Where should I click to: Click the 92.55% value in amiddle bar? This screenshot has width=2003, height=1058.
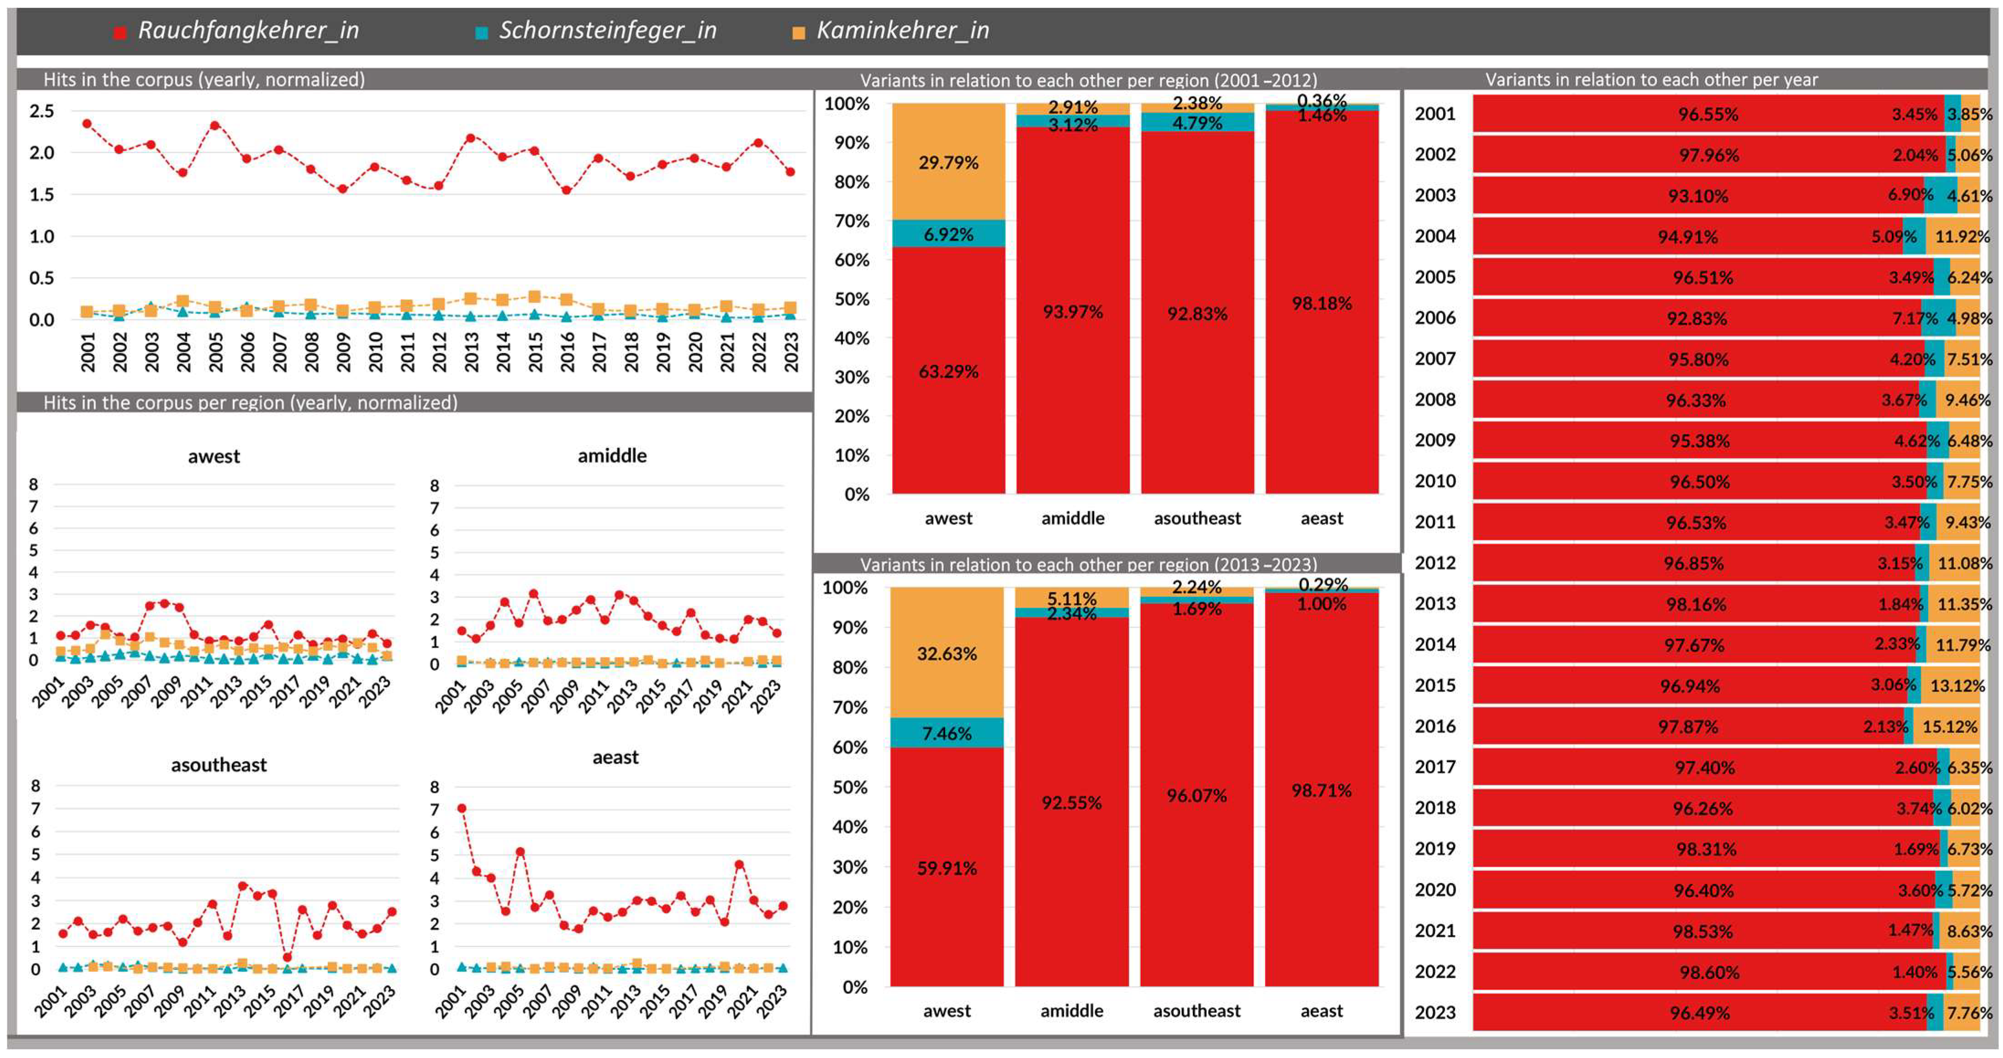(1071, 803)
